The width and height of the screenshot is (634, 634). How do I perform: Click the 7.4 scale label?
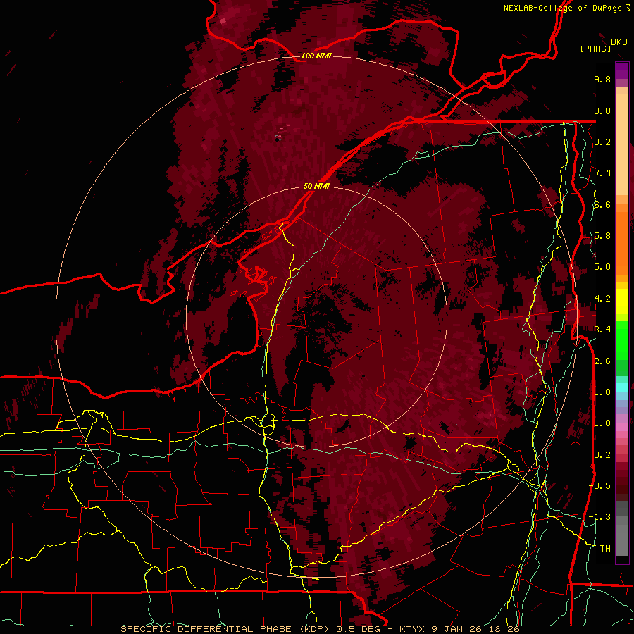click(x=602, y=173)
